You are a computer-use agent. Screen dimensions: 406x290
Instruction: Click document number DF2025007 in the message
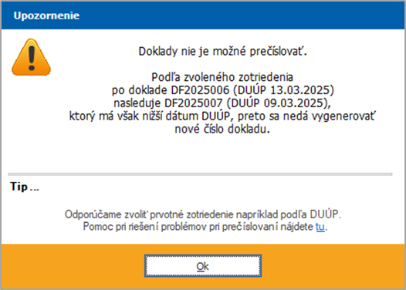[x=194, y=103]
